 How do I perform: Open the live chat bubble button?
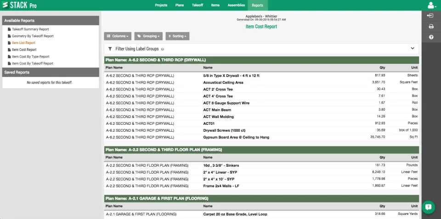(428, 207)
